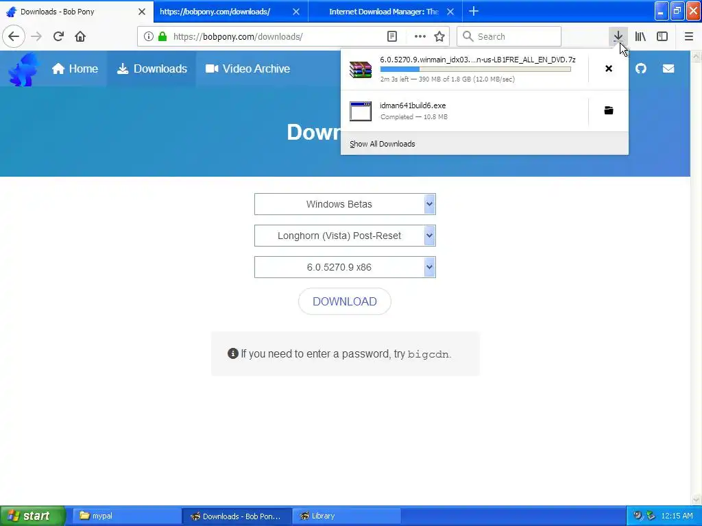Expand the Longhorn (Vista) Post-Reset dropdown
702x526 pixels.
[x=345, y=236]
